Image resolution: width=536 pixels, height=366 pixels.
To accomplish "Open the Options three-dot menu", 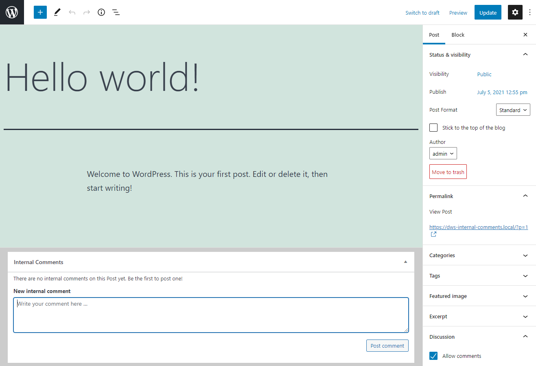I will pyautogui.click(x=530, y=12).
